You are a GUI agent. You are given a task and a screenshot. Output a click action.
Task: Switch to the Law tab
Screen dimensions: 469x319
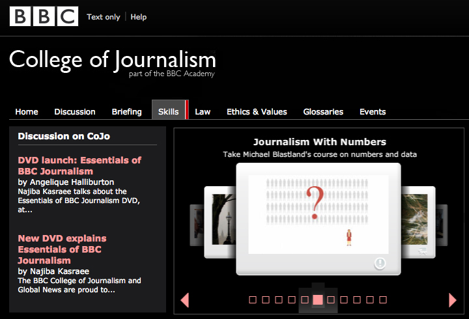point(203,112)
